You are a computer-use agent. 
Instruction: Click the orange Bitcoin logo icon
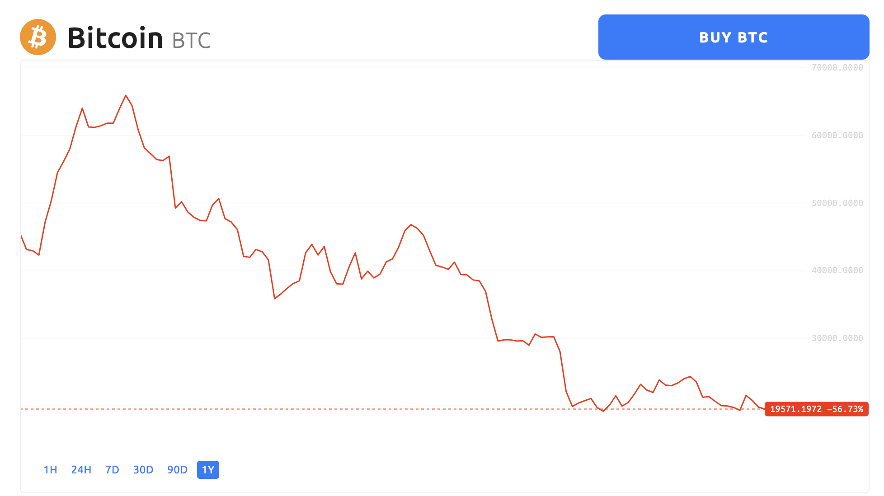pos(38,37)
